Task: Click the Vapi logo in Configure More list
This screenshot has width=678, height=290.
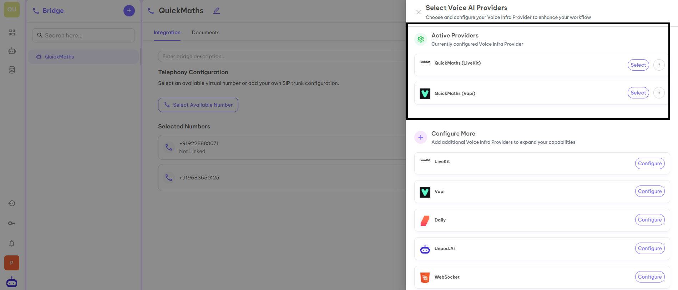Action: (x=425, y=192)
